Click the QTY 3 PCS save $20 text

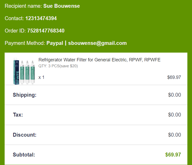pyautogui.click(x=58, y=66)
